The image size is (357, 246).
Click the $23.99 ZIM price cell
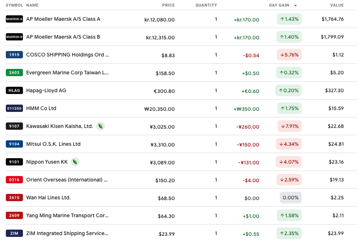coord(167,234)
